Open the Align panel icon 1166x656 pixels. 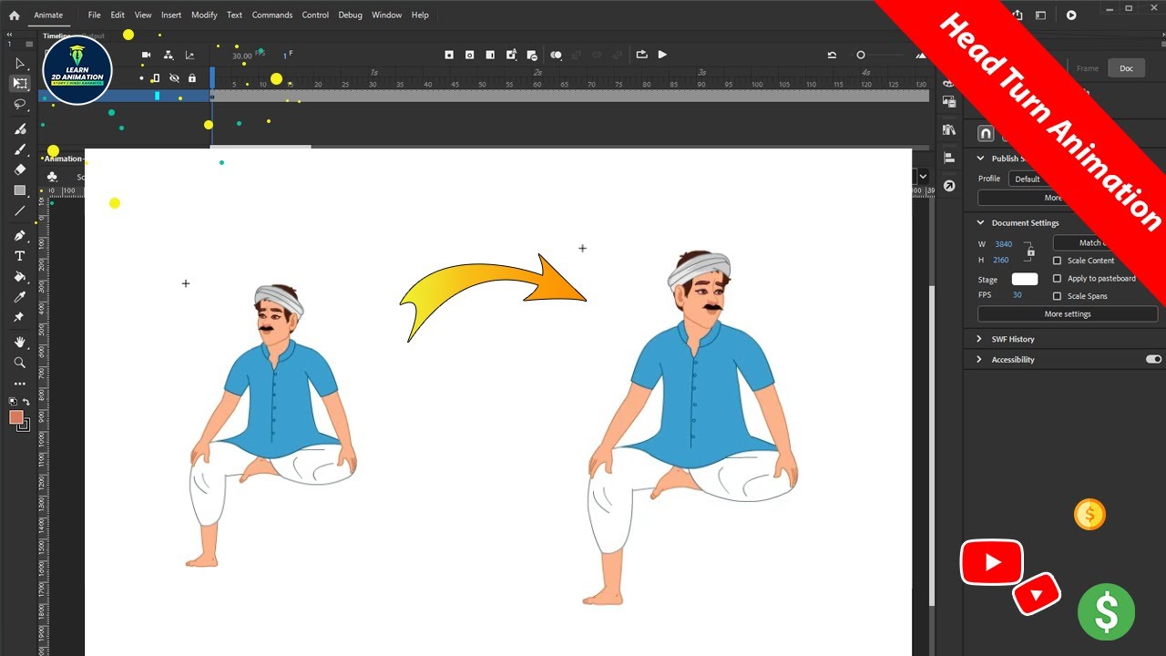pos(949,158)
